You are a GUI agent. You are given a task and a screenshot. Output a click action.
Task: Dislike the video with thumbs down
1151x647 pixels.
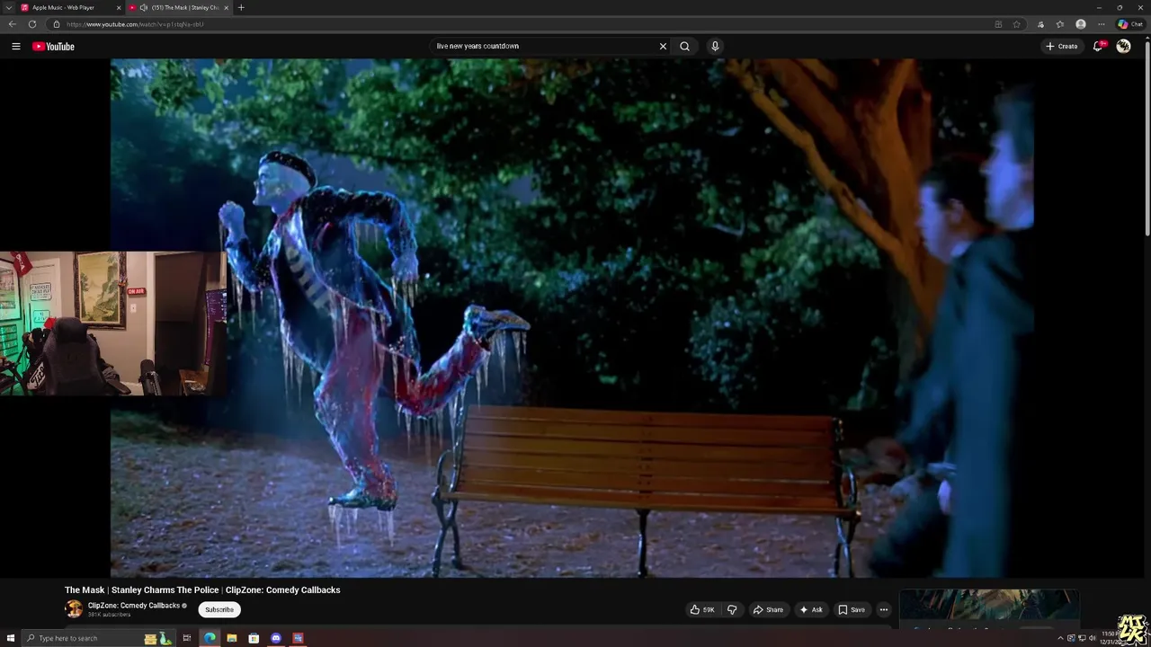732,609
